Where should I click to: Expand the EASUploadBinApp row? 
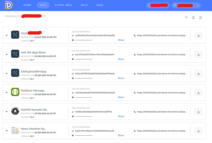point(7,73)
